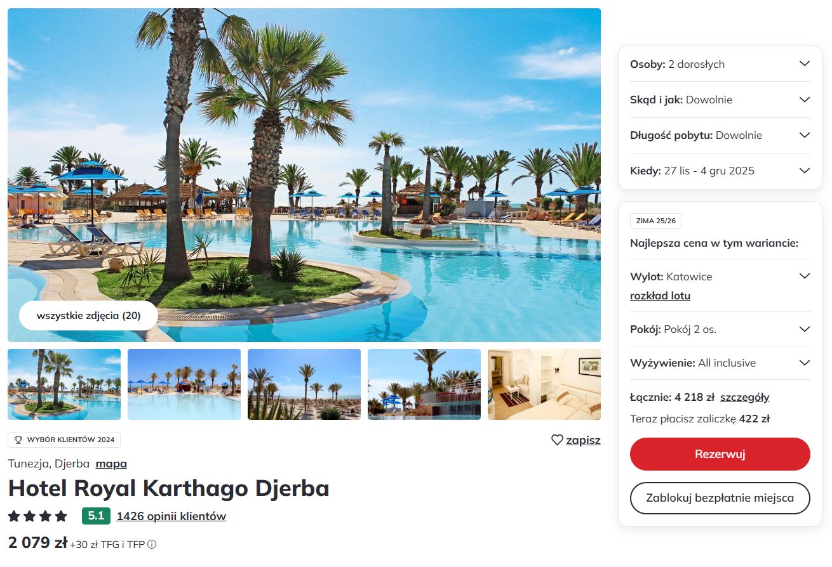Expand the Osoby travelers dropdown
The width and height of the screenshot is (832, 567).
tap(720, 64)
